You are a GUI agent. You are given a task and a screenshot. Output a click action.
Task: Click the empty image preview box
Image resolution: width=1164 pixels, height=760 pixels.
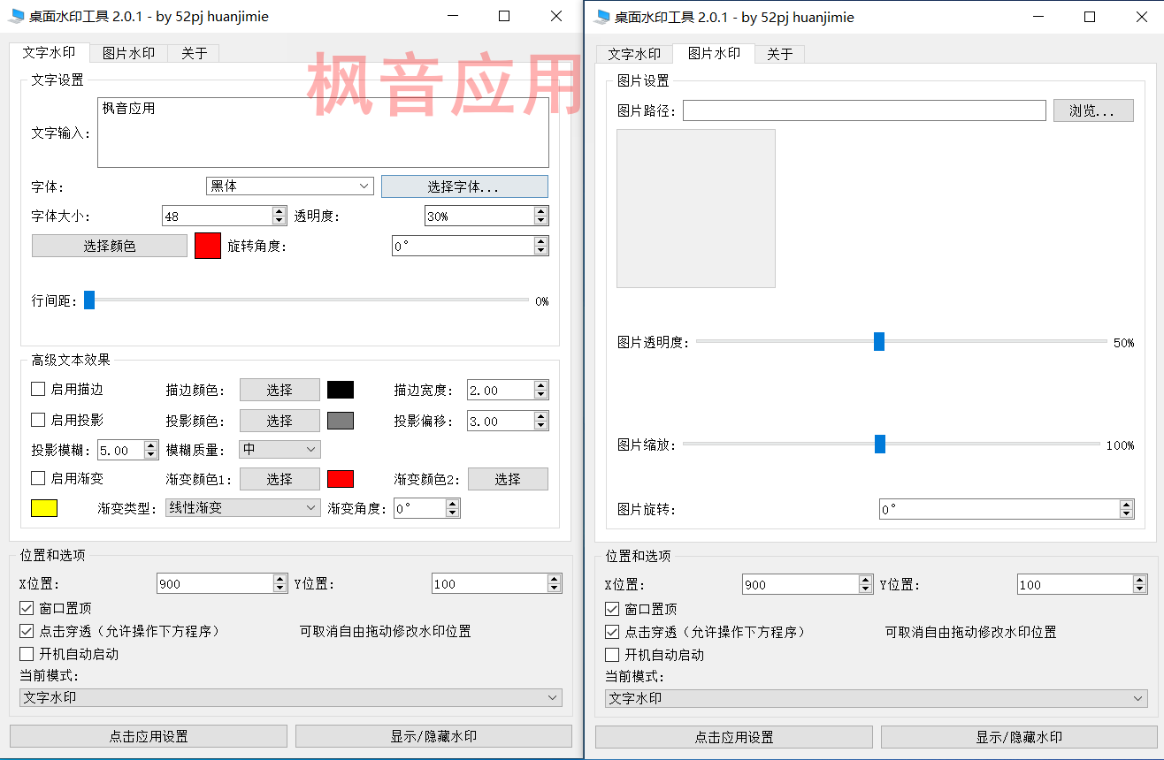click(x=696, y=209)
